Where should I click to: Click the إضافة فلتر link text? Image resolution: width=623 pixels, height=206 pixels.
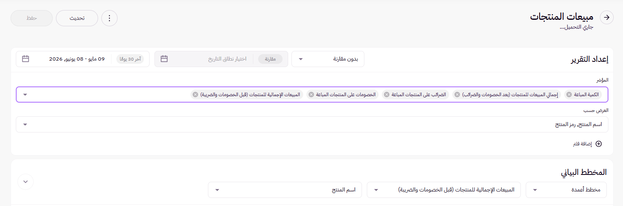pyautogui.click(x=582, y=144)
